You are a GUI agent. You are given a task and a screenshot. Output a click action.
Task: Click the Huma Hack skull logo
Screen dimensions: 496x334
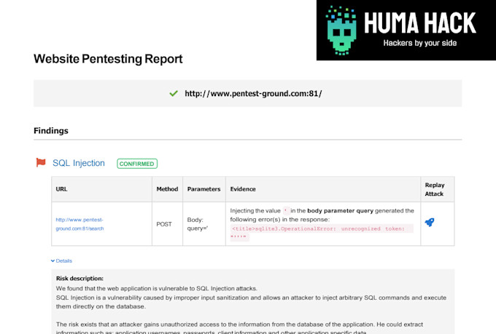(341, 31)
